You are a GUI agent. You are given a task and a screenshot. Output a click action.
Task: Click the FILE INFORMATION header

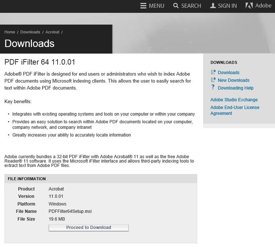point(27,179)
